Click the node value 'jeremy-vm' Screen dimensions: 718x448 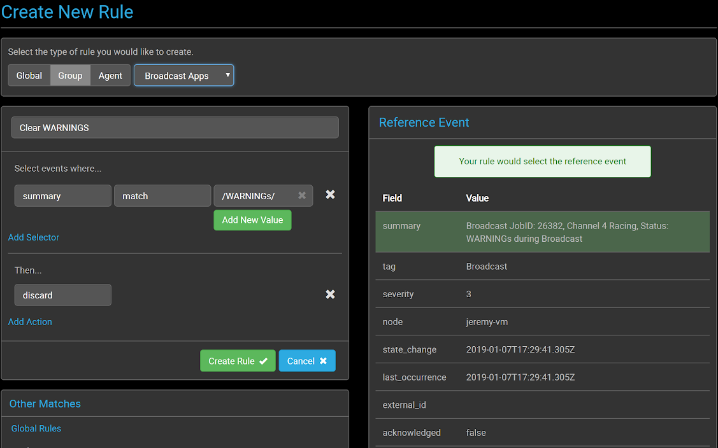(x=487, y=322)
